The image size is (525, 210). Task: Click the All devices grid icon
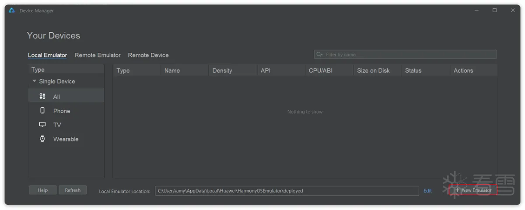click(42, 96)
